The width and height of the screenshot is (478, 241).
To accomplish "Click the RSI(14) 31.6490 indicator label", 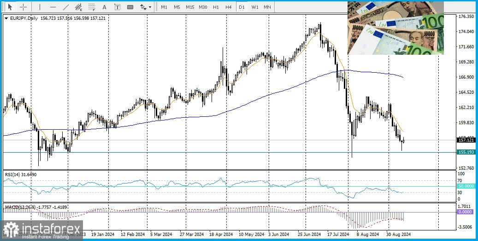I will 21,175.
